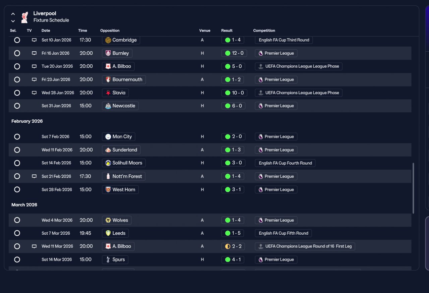Select the 20 Jan A. Bilbao radio button

click(x=17, y=66)
